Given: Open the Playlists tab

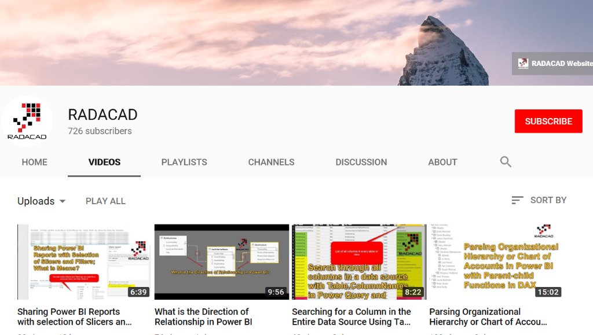Looking at the screenshot, I should [x=184, y=162].
